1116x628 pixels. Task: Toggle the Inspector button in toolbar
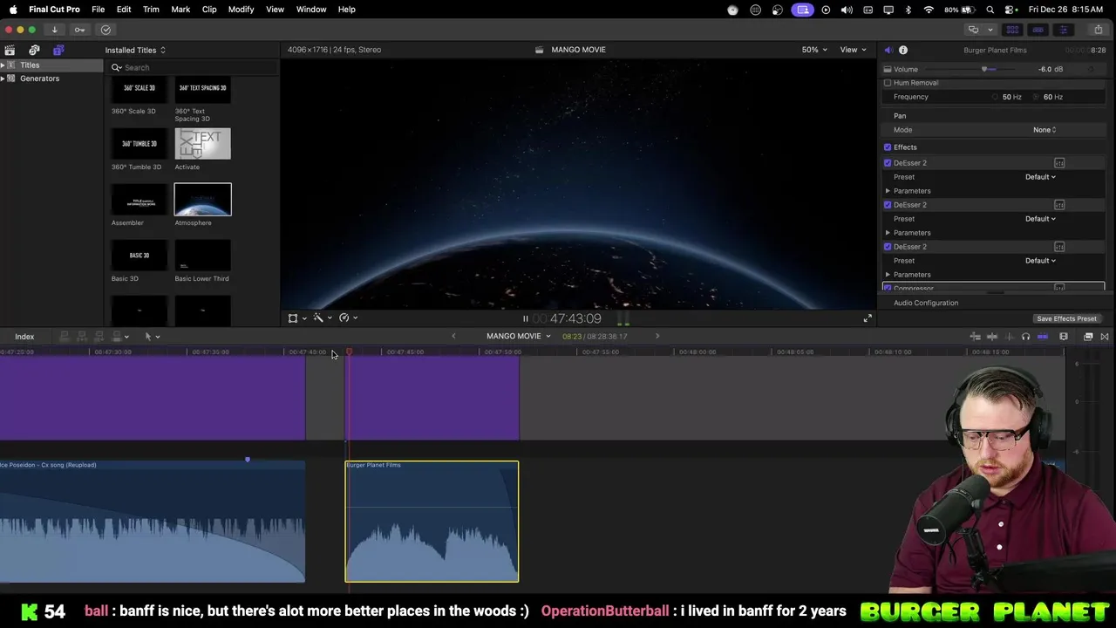point(1063,30)
